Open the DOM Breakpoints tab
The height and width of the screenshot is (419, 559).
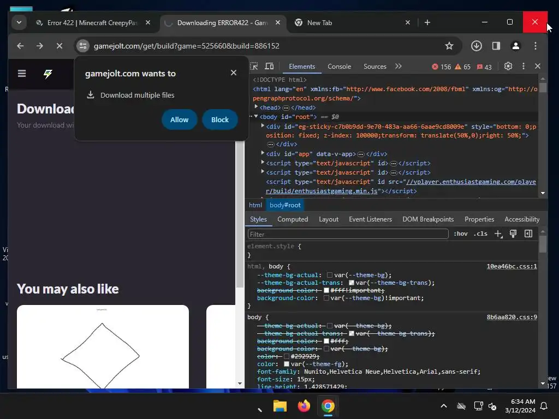pyautogui.click(x=428, y=219)
